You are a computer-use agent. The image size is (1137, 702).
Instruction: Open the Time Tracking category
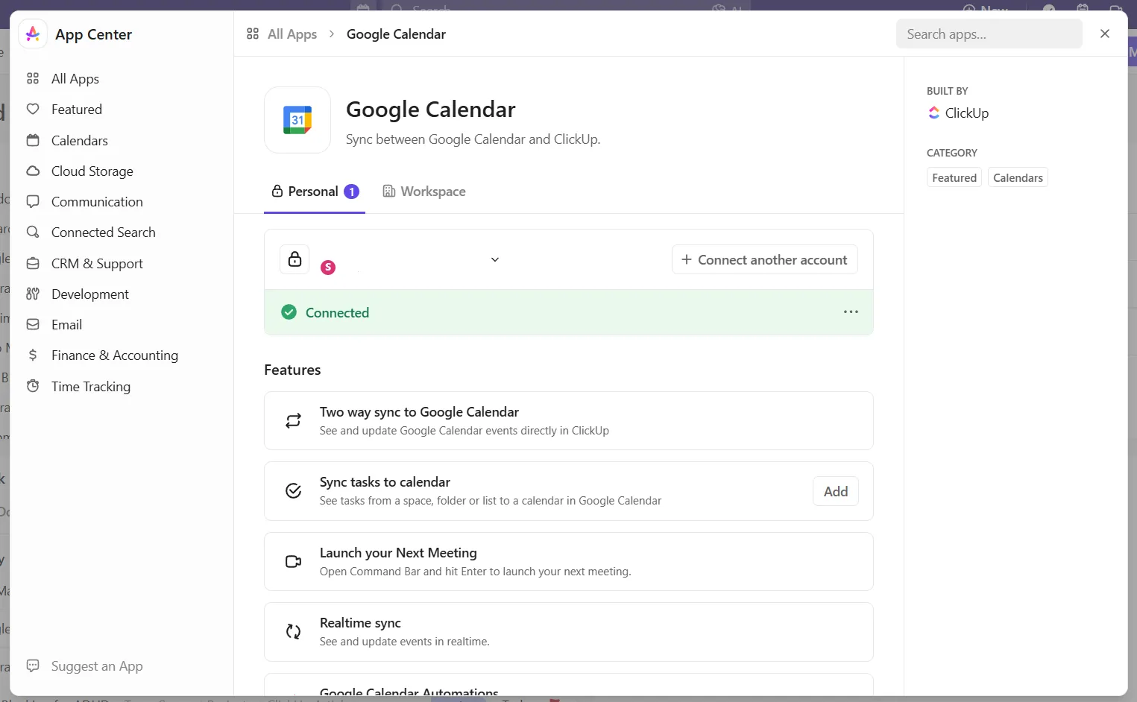point(90,386)
